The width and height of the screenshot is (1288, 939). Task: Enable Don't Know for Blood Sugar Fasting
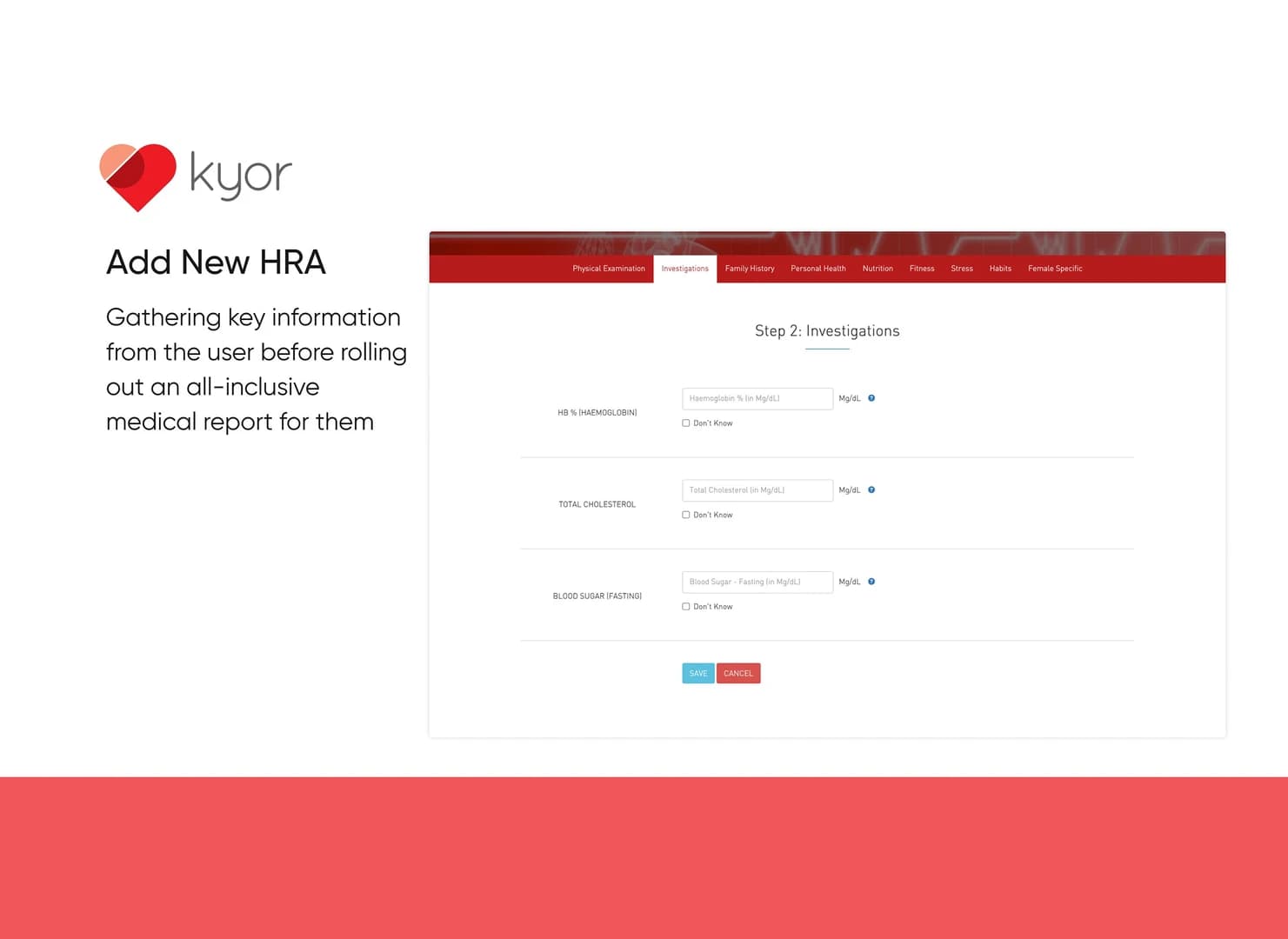coord(686,607)
